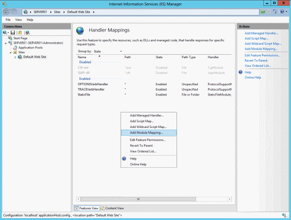Click the grayed stop loading icon

269,12
